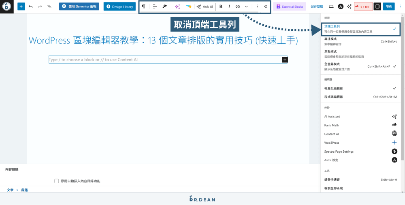Screen dimensions: 405x205
Task: Insert a link with the link icon
Action: 238,7
